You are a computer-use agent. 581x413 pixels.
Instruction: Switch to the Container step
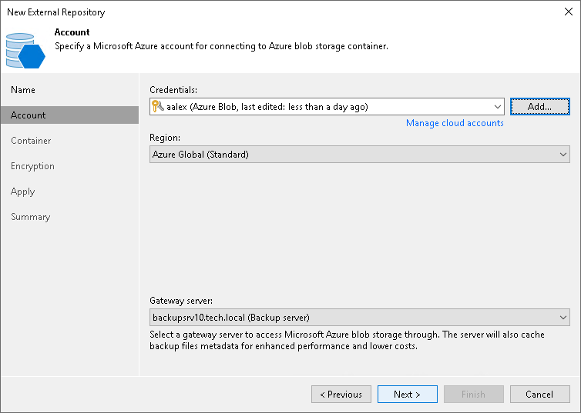[31, 141]
